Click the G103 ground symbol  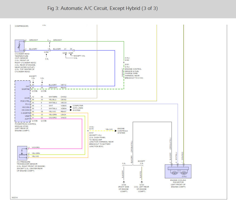click(142, 182)
